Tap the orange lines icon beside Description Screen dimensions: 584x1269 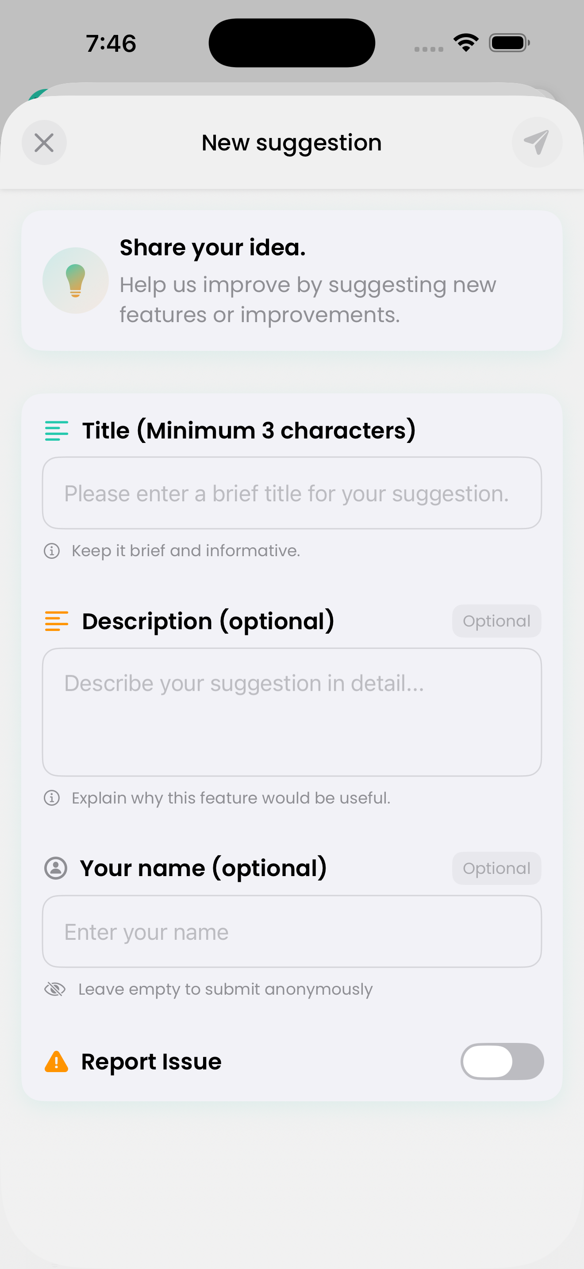click(x=57, y=621)
